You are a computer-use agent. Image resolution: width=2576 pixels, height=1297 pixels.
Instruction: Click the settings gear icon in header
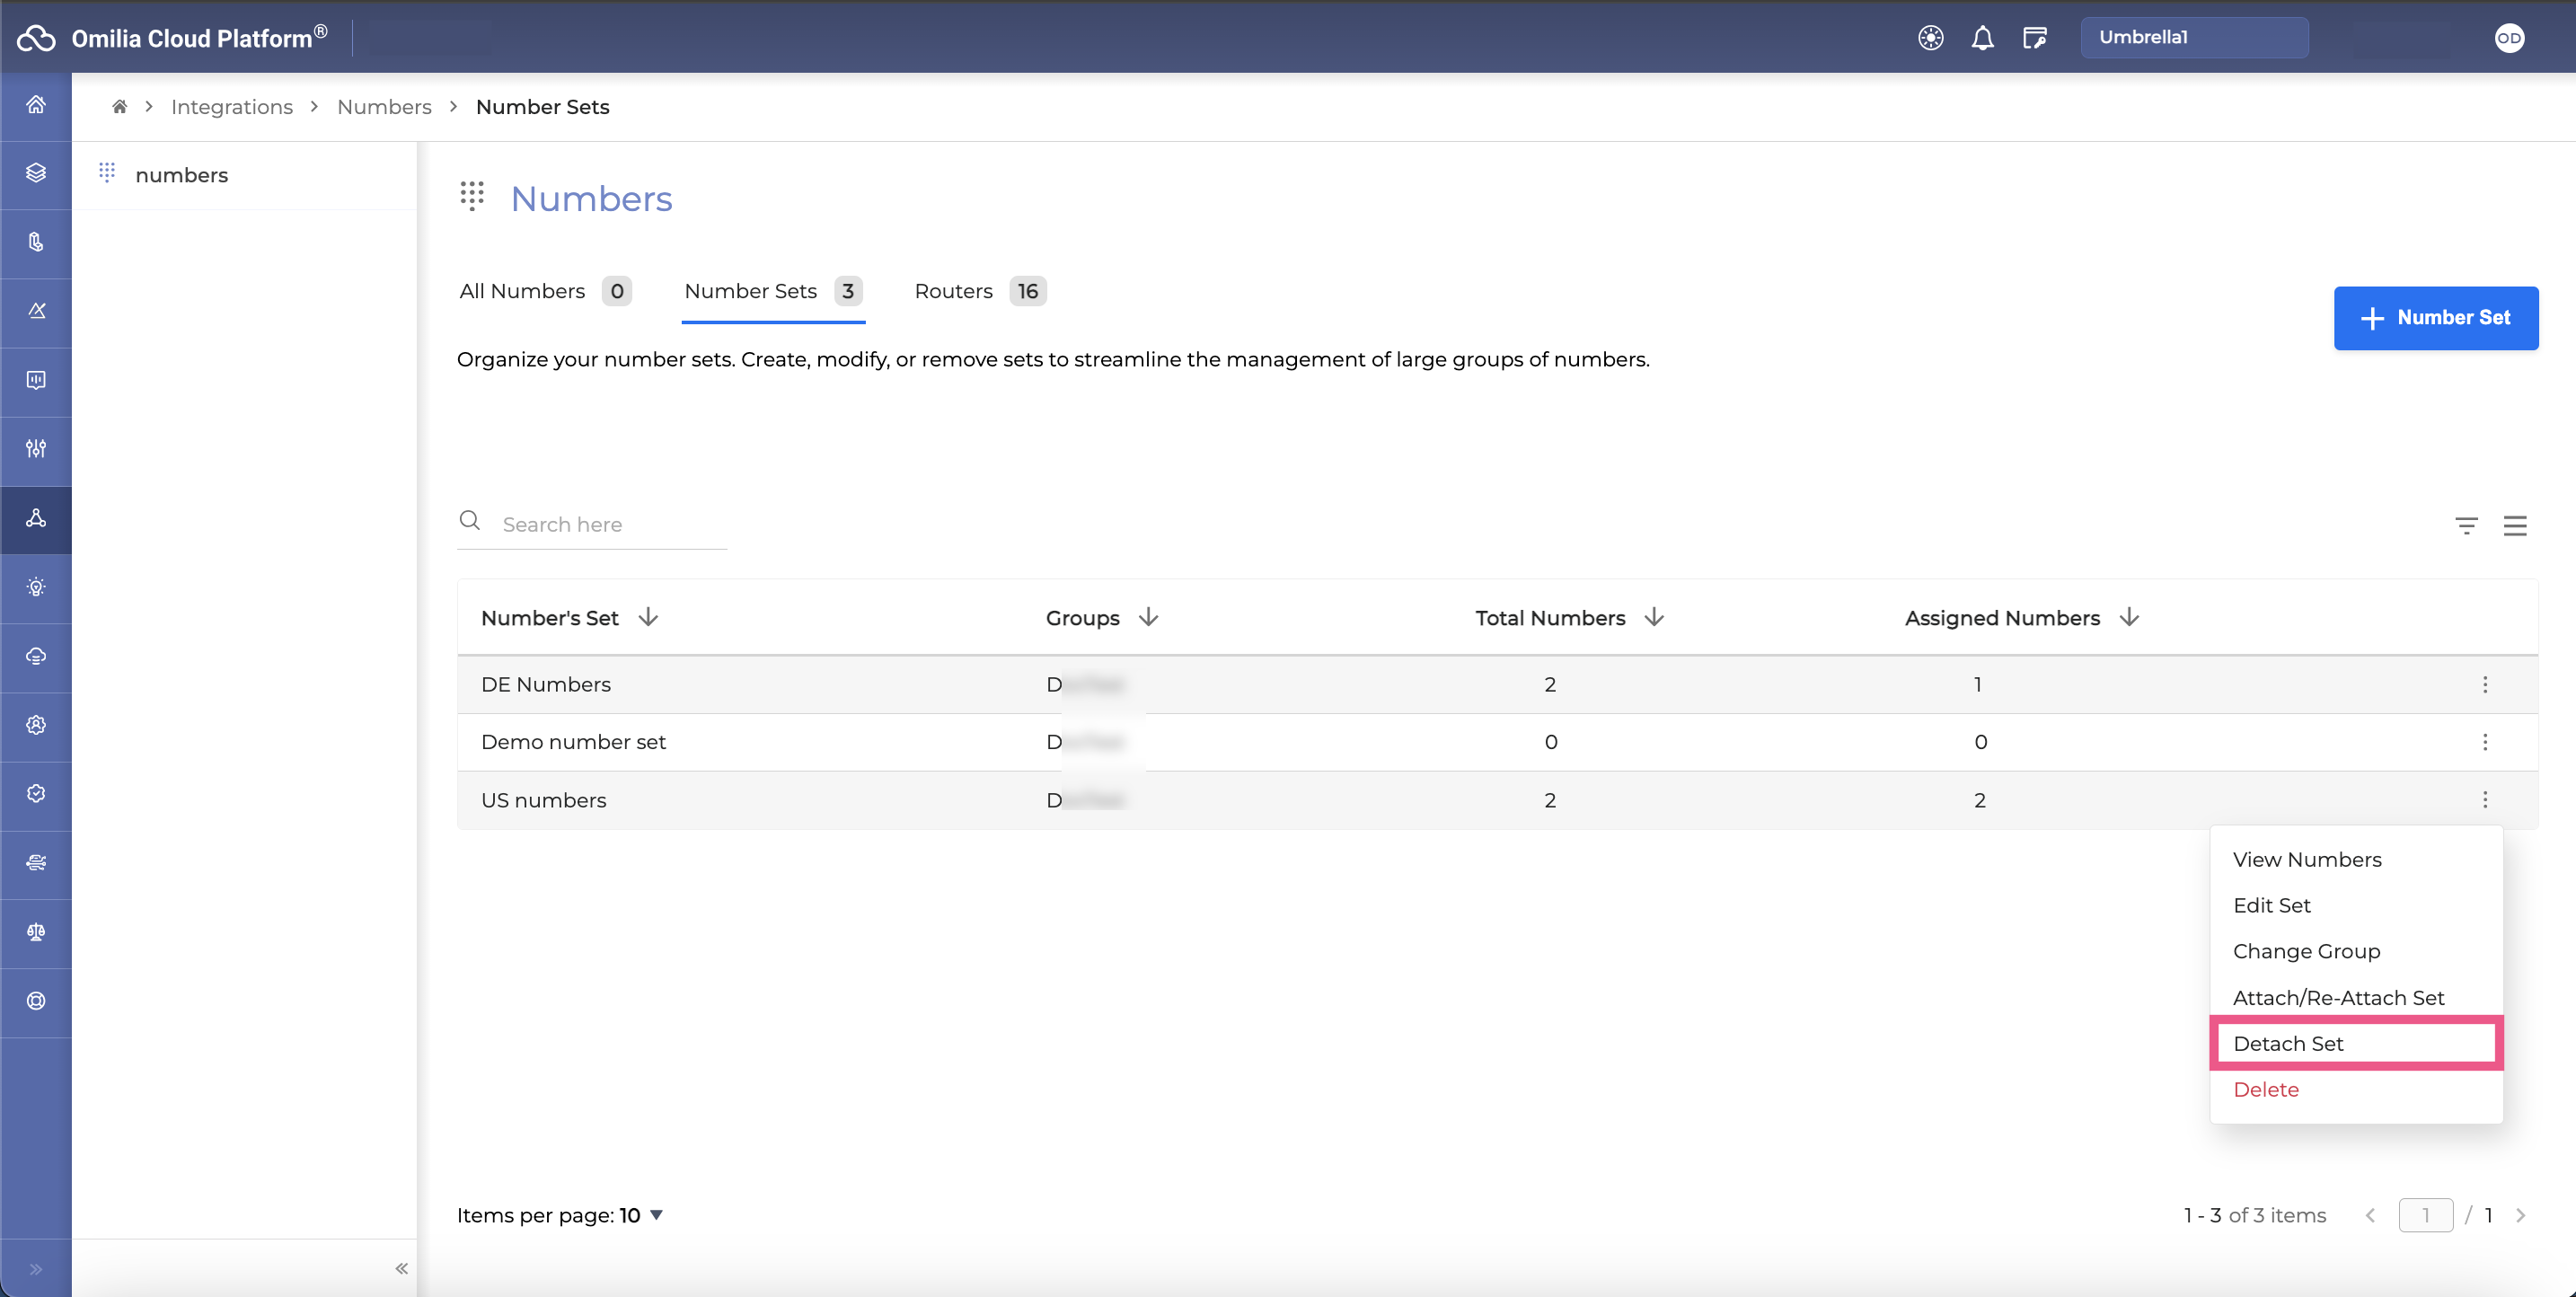pyautogui.click(x=1929, y=37)
